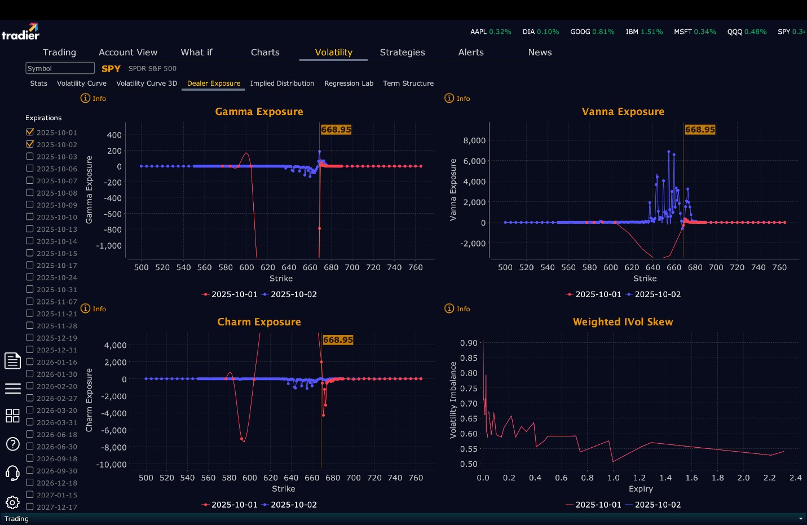The width and height of the screenshot is (807, 525).
Task: Select the Volatility main tab
Action: [333, 52]
